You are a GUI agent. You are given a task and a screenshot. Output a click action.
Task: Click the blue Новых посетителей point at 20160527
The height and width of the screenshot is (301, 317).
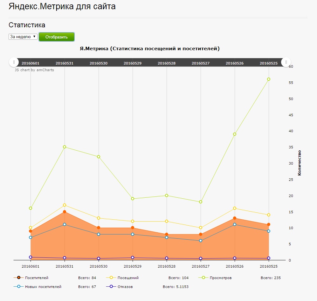(201, 241)
